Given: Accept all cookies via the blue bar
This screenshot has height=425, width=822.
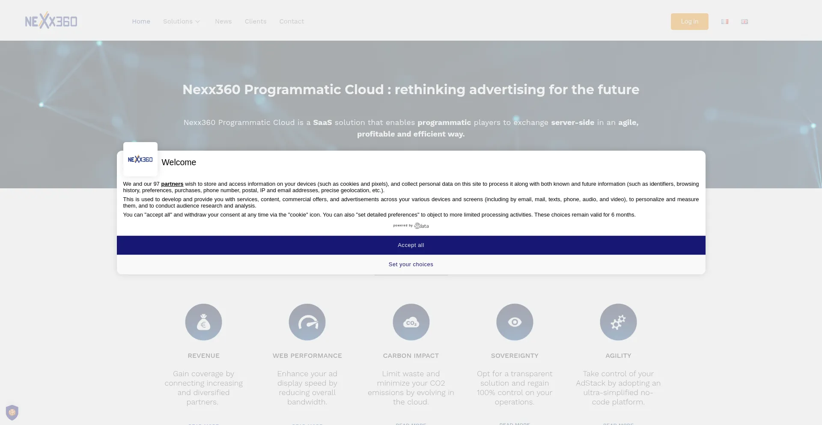Looking at the screenshot, I should click(411, 245).
